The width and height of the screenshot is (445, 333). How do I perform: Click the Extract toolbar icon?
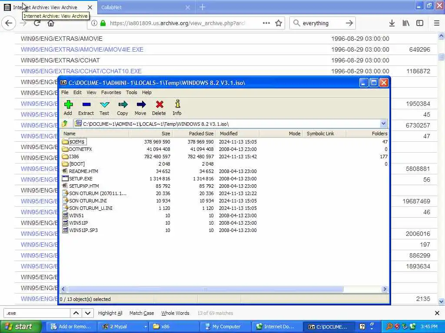pos(86,108)
